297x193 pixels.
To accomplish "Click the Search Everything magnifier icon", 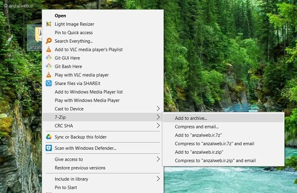I will [49, 41].
